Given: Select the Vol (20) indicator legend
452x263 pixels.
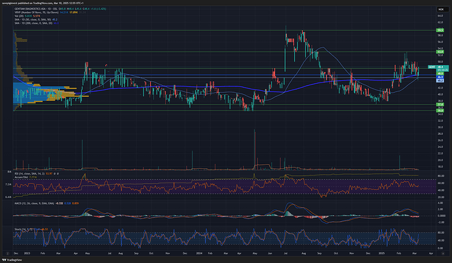Looking at the screenshot, I should click(27, 16).
